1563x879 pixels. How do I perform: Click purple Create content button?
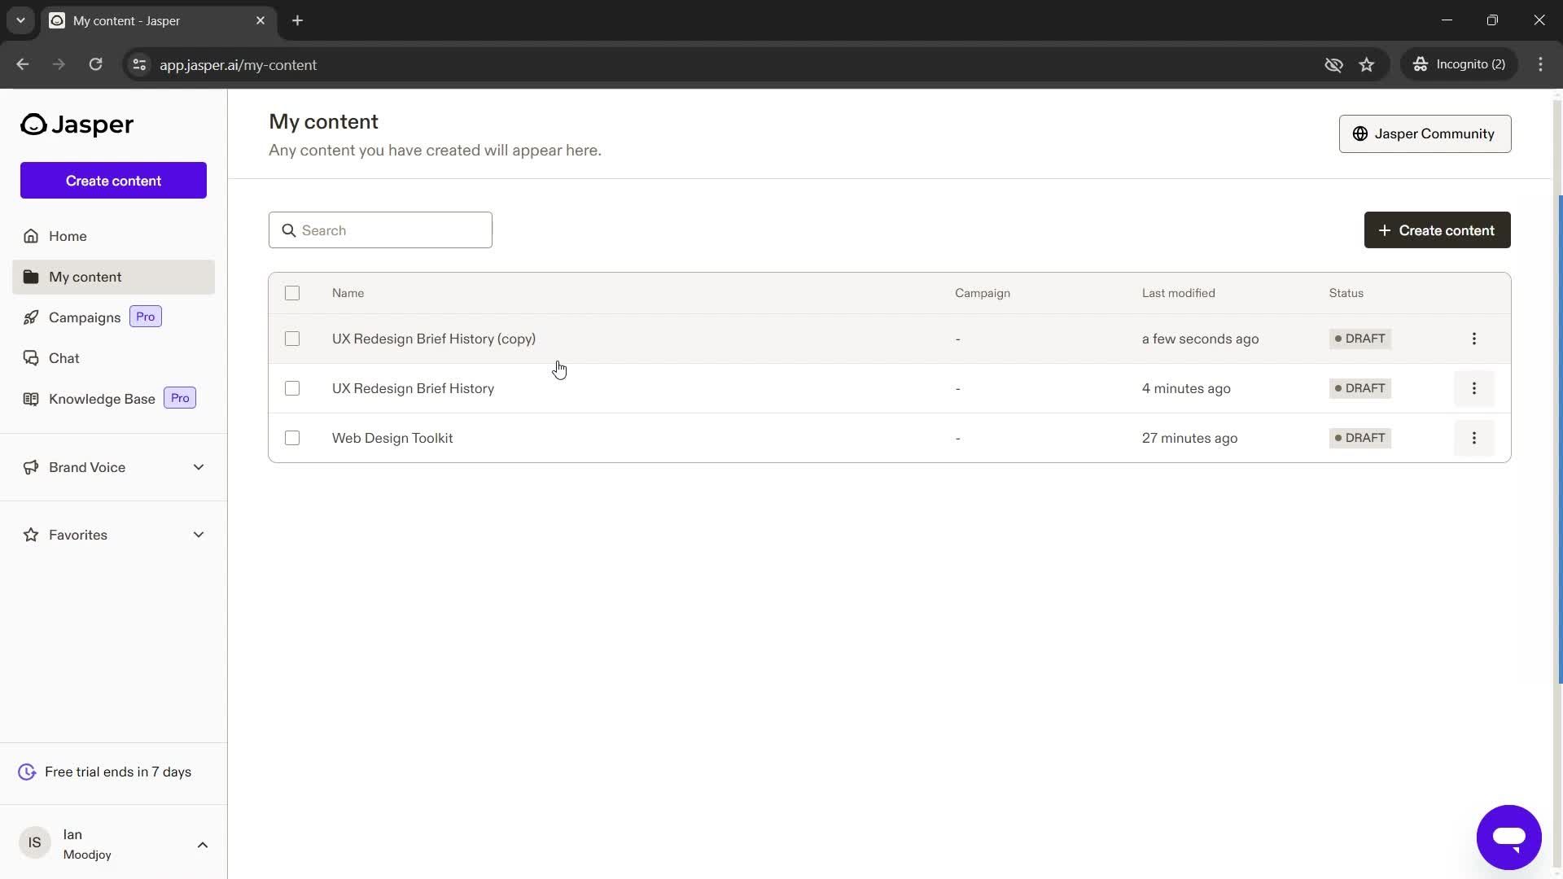tap(112, 181)
